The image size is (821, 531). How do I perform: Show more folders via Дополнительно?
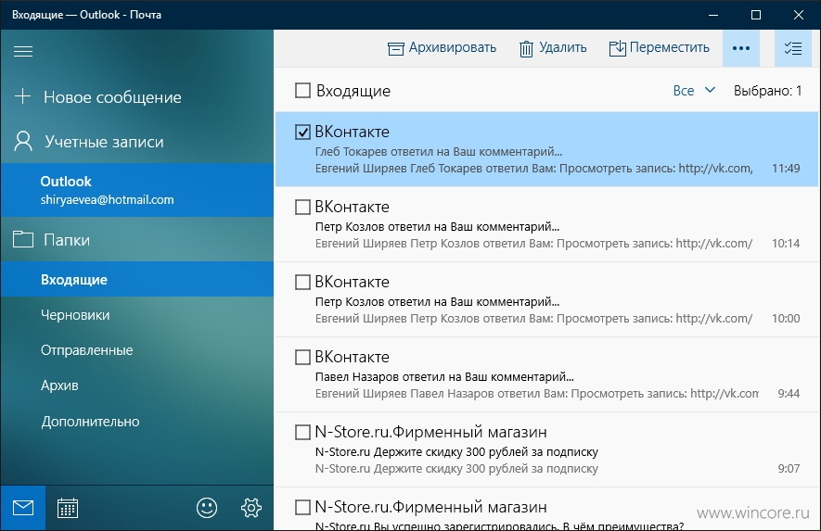pos(137,421)
